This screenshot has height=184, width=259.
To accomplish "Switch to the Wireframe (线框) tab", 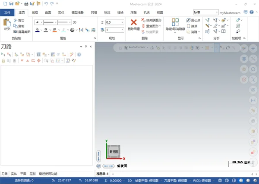I will pyautogui.click(x=35, y=12).
